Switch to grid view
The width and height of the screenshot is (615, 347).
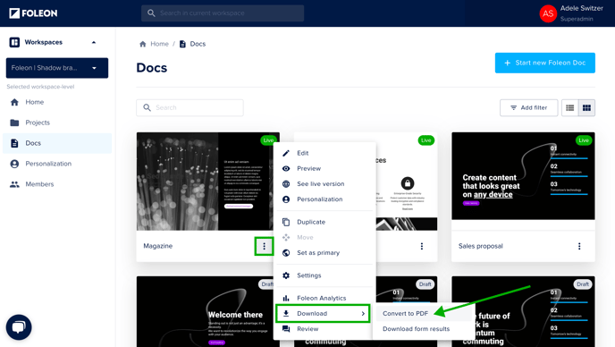pyautogui.click(x=586, y=107)
